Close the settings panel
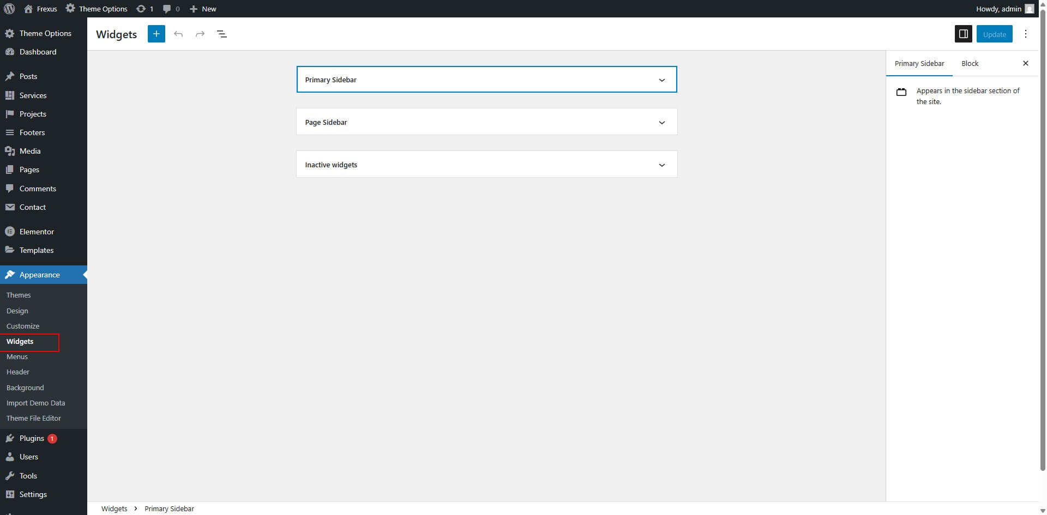The width and height of the screenshot is (1047, 515). (x=1025, y=63)
